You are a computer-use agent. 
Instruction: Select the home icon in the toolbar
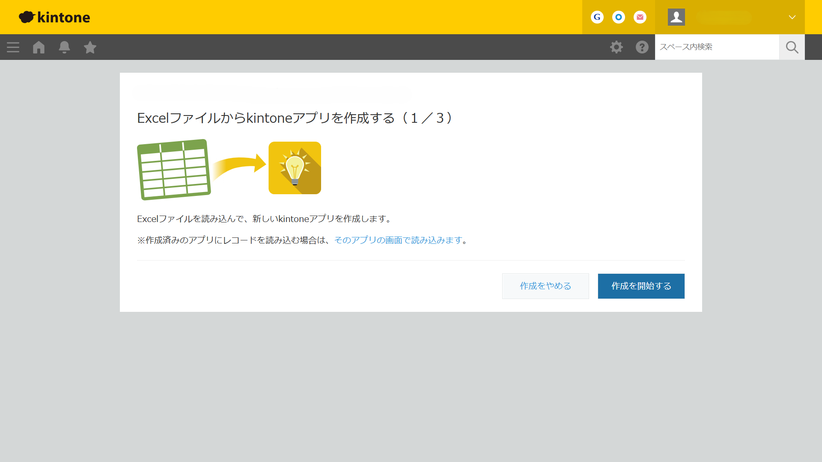coord(39,47)
